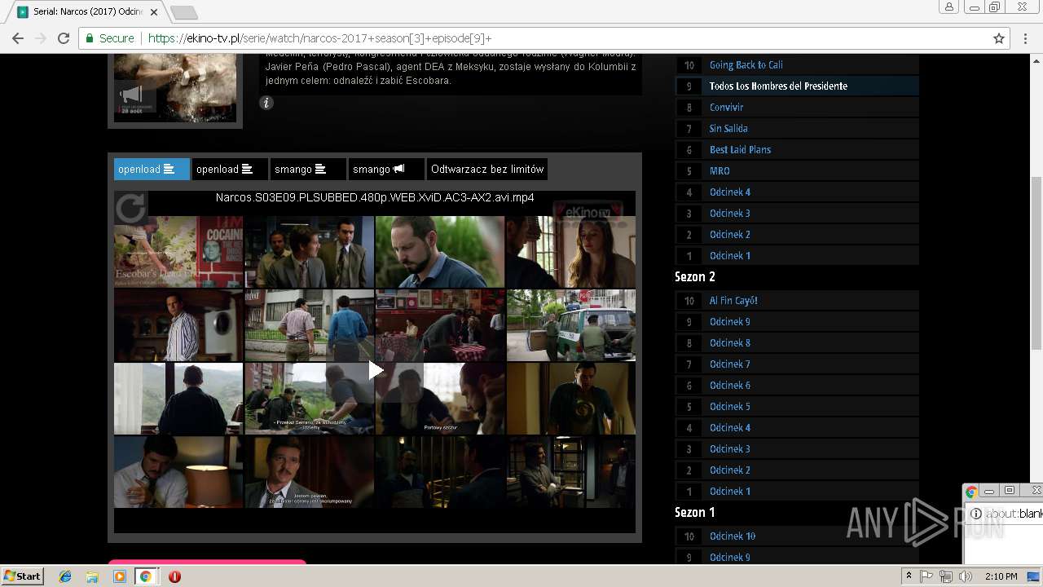The height and width of the screenshot is (587, 1043).
Task: Open episode Best Laid Plans
Action: click(x=740, y=149)
